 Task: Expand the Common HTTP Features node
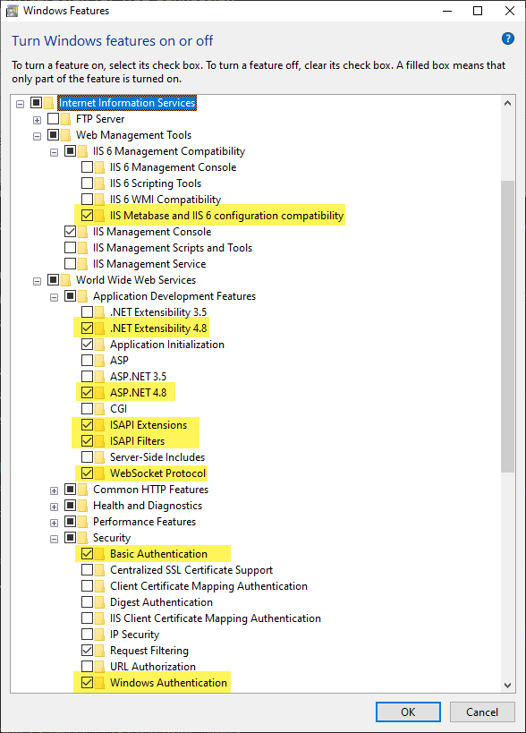(x=54, y=490)
